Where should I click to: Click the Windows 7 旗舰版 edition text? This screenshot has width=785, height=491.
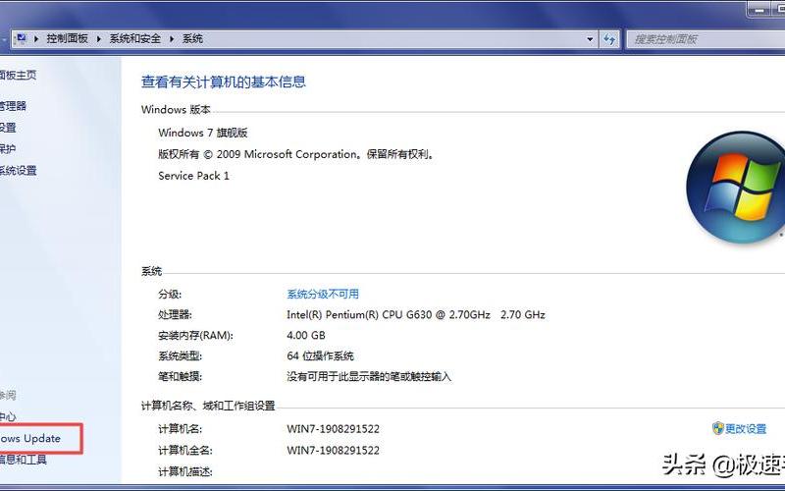point(203,133)
